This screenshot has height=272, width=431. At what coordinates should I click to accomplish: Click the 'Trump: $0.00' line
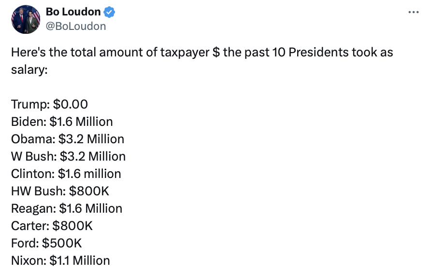49,104
